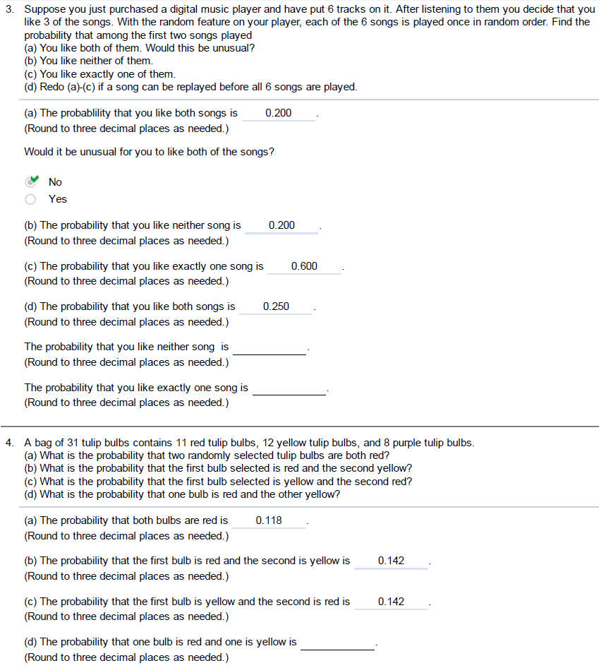Image resolution: width=599 pixels, height=668 pixels.
Task: Click the 0.600 answer field for exactly one song
Action: point(305,266)
